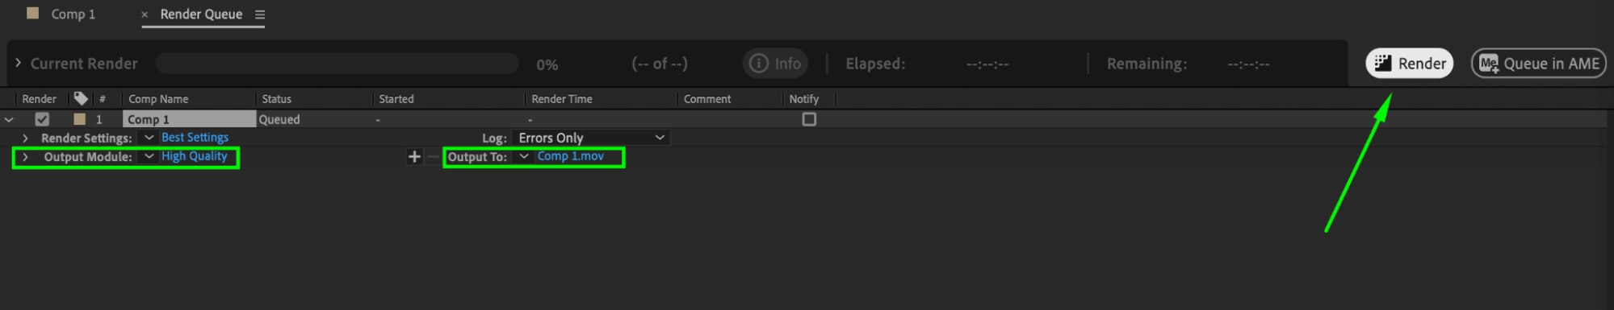Viewport: 1614px width, 310px height.
Task: Open the Render Queue panel menu icon
Action: (x=260, y=14)
